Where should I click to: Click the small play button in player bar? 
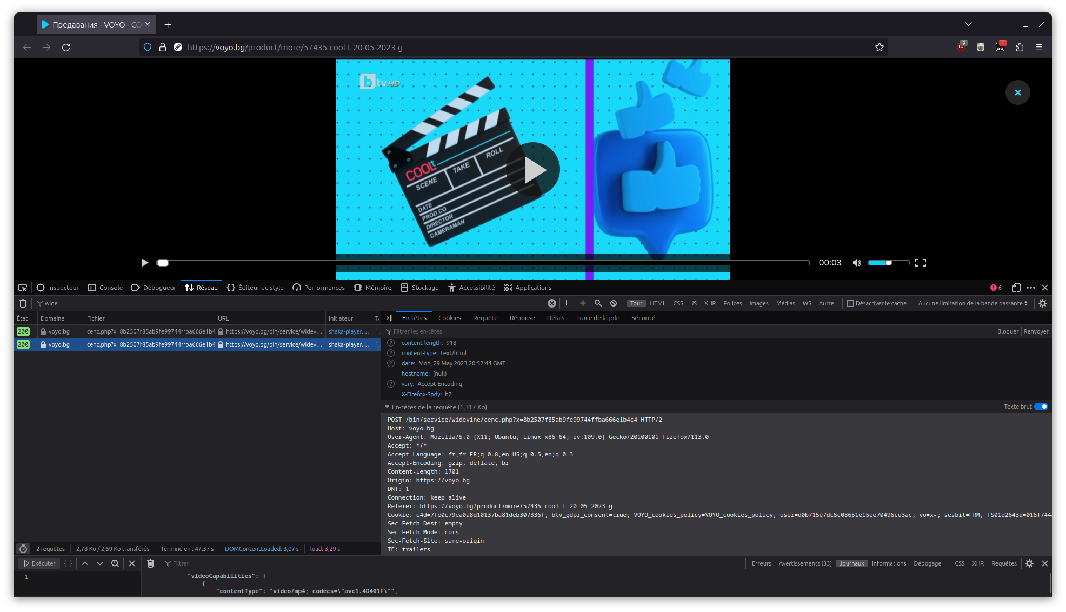coord(144,263)
